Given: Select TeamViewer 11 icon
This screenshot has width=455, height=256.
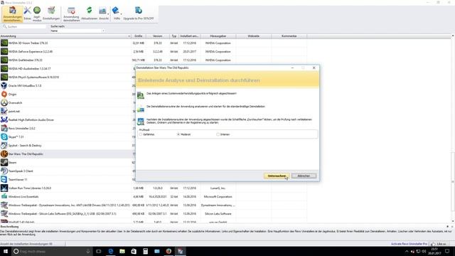Looking at the screenshot, I should (4, 179).
